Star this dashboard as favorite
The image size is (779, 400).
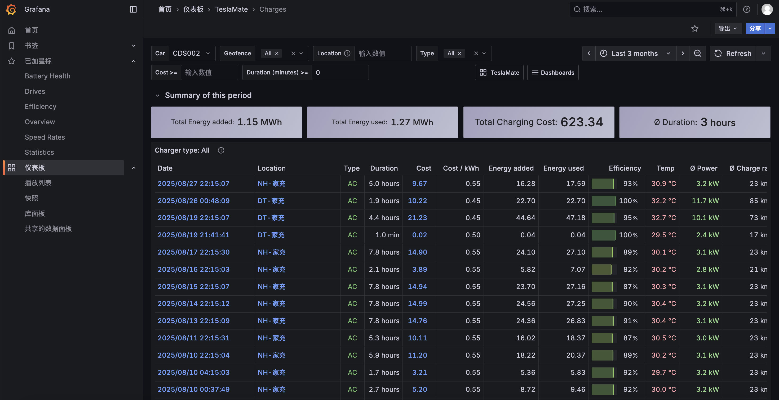click(695, 28)
